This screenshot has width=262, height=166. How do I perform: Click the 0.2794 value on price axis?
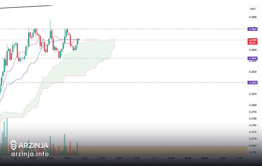click(253, 112)
